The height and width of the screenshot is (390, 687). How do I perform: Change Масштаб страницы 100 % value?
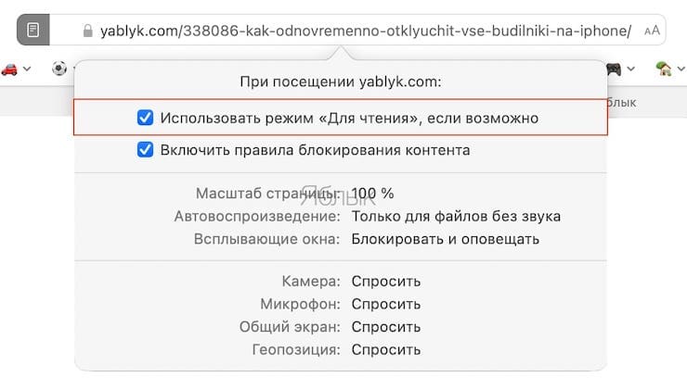(x=372, y=194)
